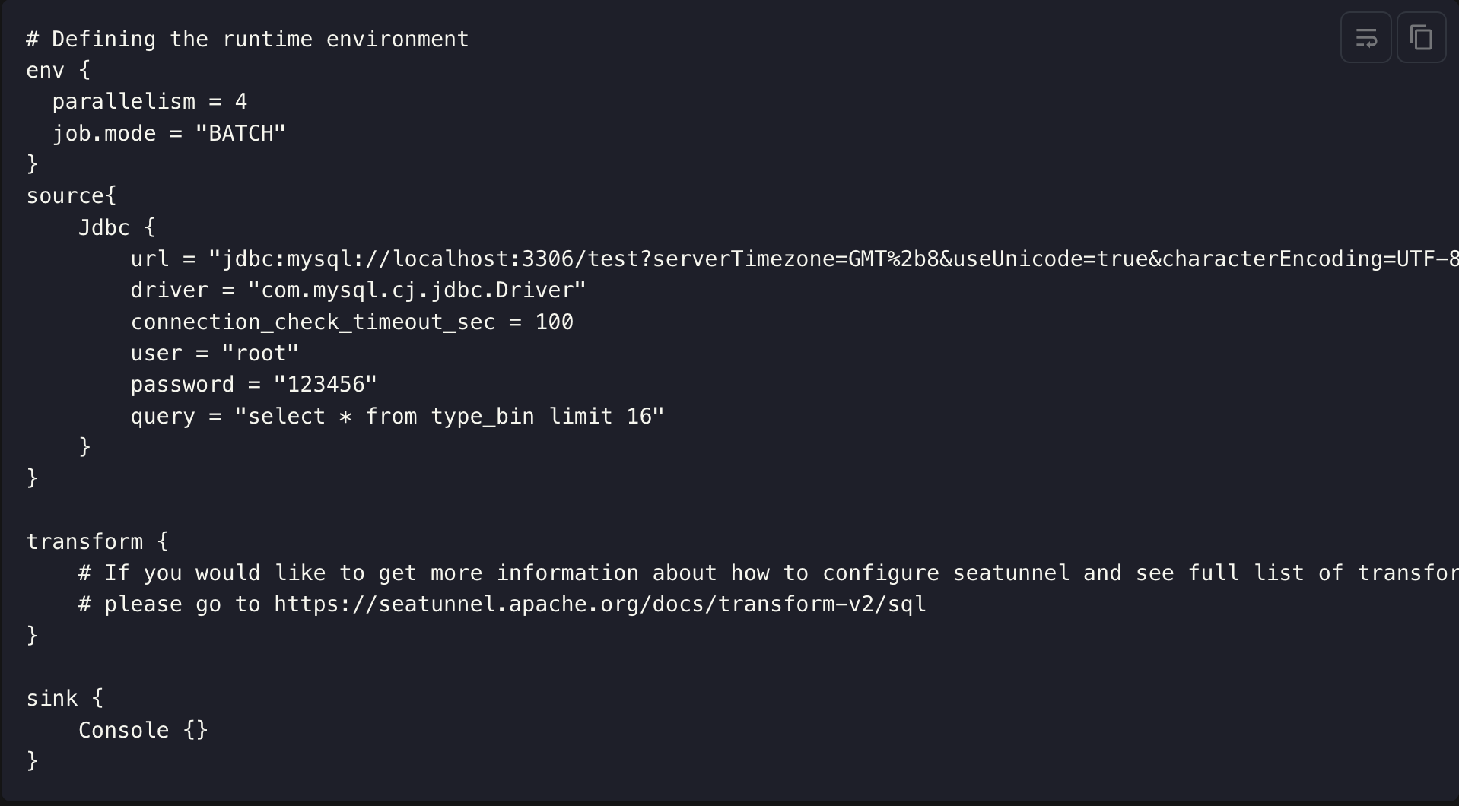
Task: Click the 'source{' block opening line
Action: [x=72, y=196]
